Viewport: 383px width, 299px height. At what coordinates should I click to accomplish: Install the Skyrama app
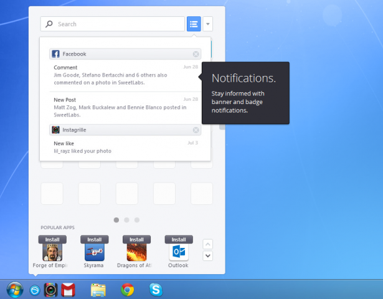(94, 239)
